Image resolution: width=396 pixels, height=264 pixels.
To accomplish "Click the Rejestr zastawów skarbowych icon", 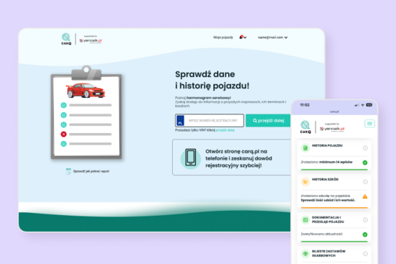I will [305, 254].
